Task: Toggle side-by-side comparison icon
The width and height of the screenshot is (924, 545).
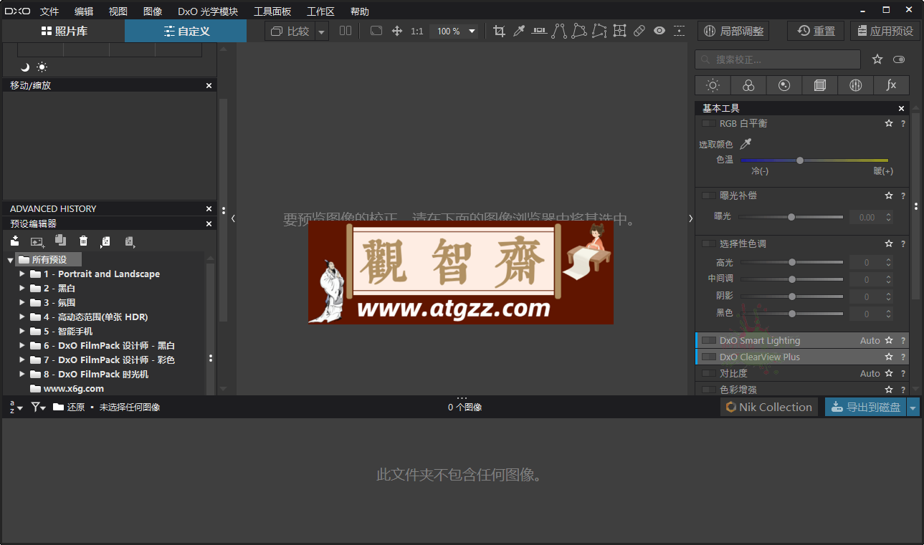Action: pyautogui.click(x=346, y=31)
